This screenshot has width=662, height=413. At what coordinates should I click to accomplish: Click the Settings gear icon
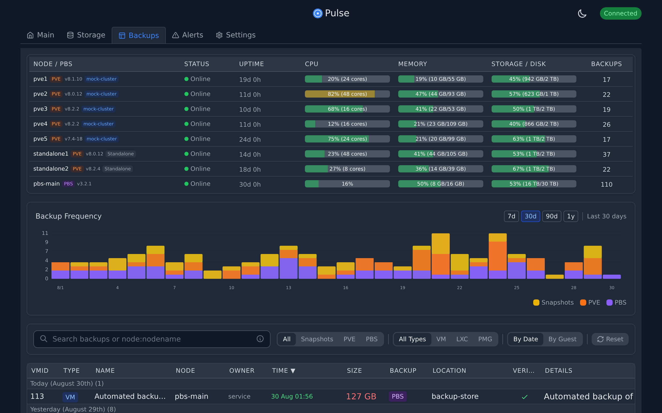pos(219,35)
